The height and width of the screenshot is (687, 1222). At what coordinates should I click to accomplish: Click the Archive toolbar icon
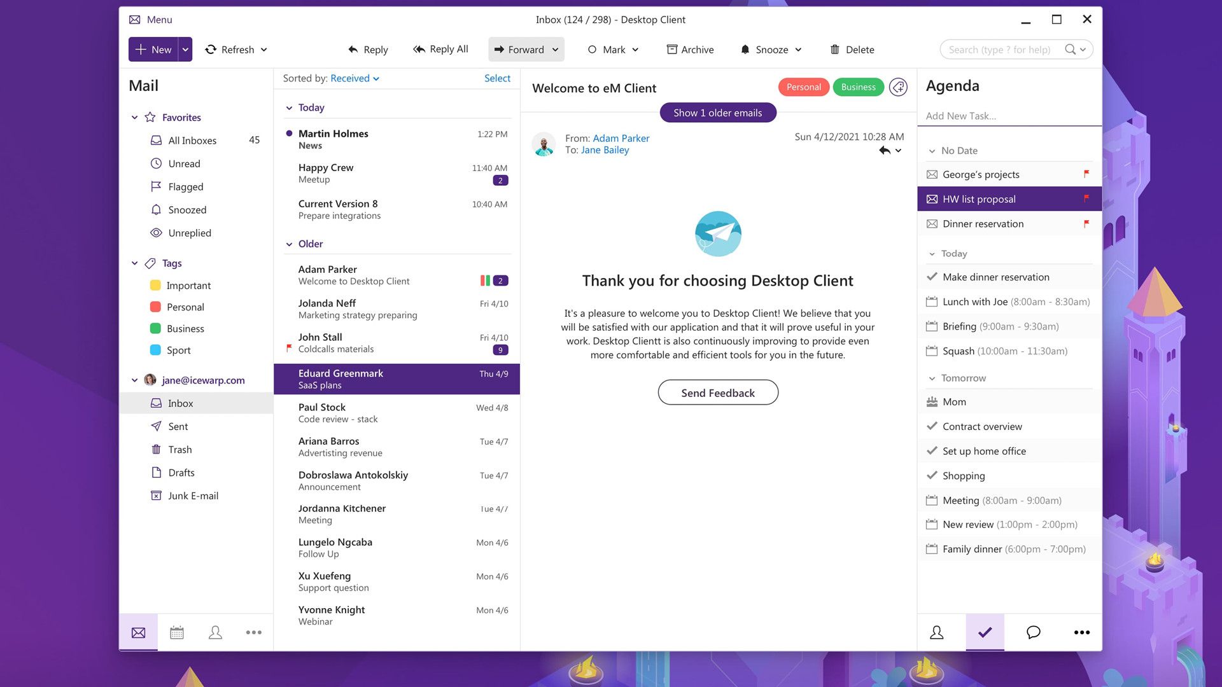(671, 50)
